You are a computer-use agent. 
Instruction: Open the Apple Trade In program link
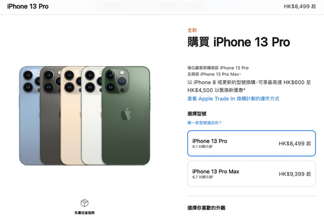coord(233,99)
